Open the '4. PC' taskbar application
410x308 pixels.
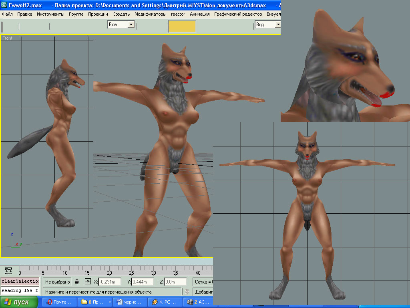pyautogui.click(x=165, y=302)
